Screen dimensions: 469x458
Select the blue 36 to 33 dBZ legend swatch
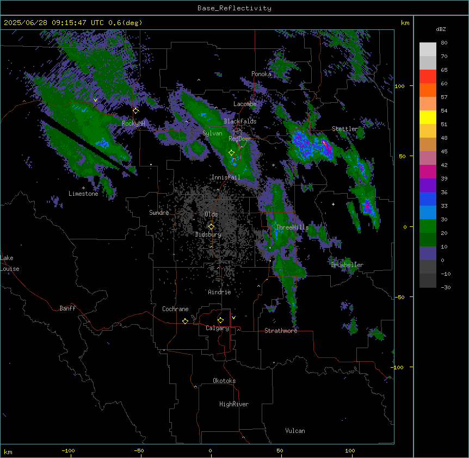pyautogui.click(x=428, y=199)
